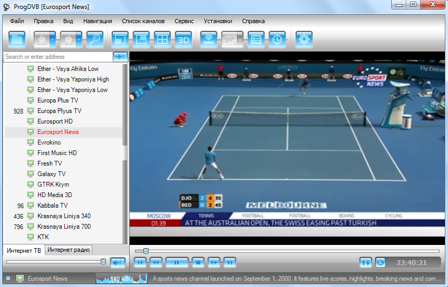
Task: Stop the playback
Action: click(198, 262)
